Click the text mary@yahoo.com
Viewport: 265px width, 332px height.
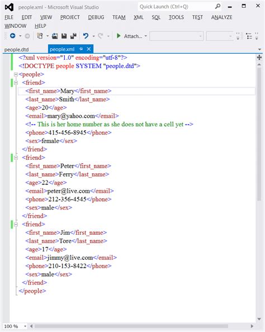71,116
